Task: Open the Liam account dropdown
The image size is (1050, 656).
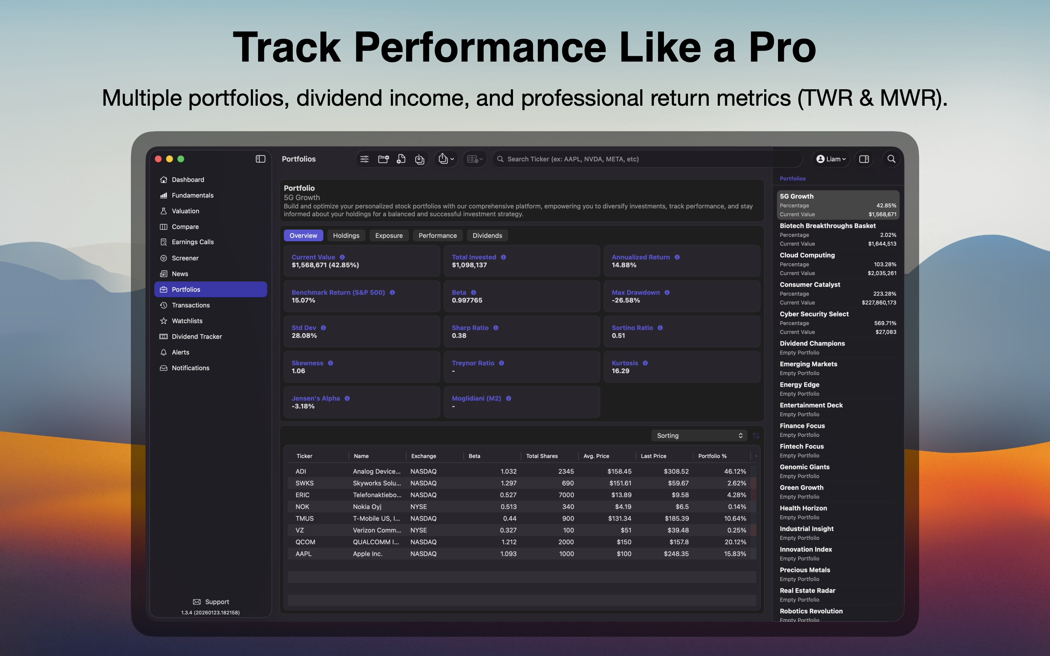Action: click(831, 159)
